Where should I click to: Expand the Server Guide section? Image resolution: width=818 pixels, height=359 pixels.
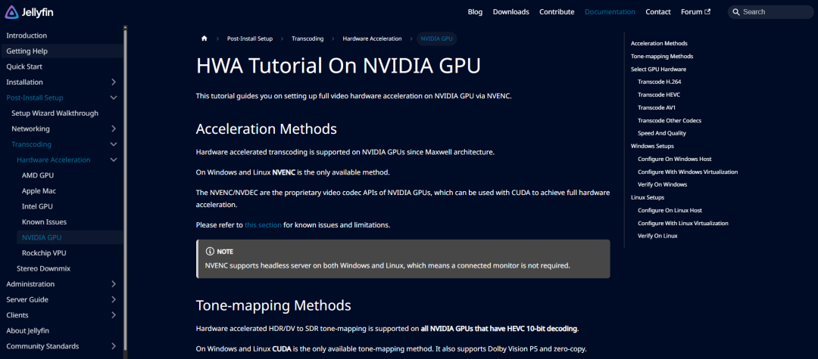[x=114, y=299]
